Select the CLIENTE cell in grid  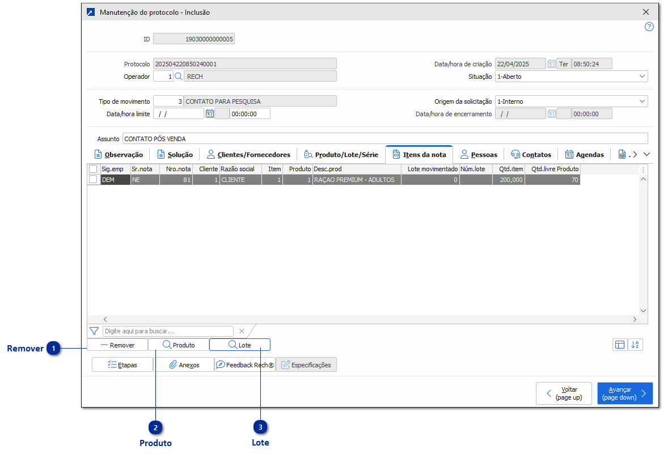[240, 180]
